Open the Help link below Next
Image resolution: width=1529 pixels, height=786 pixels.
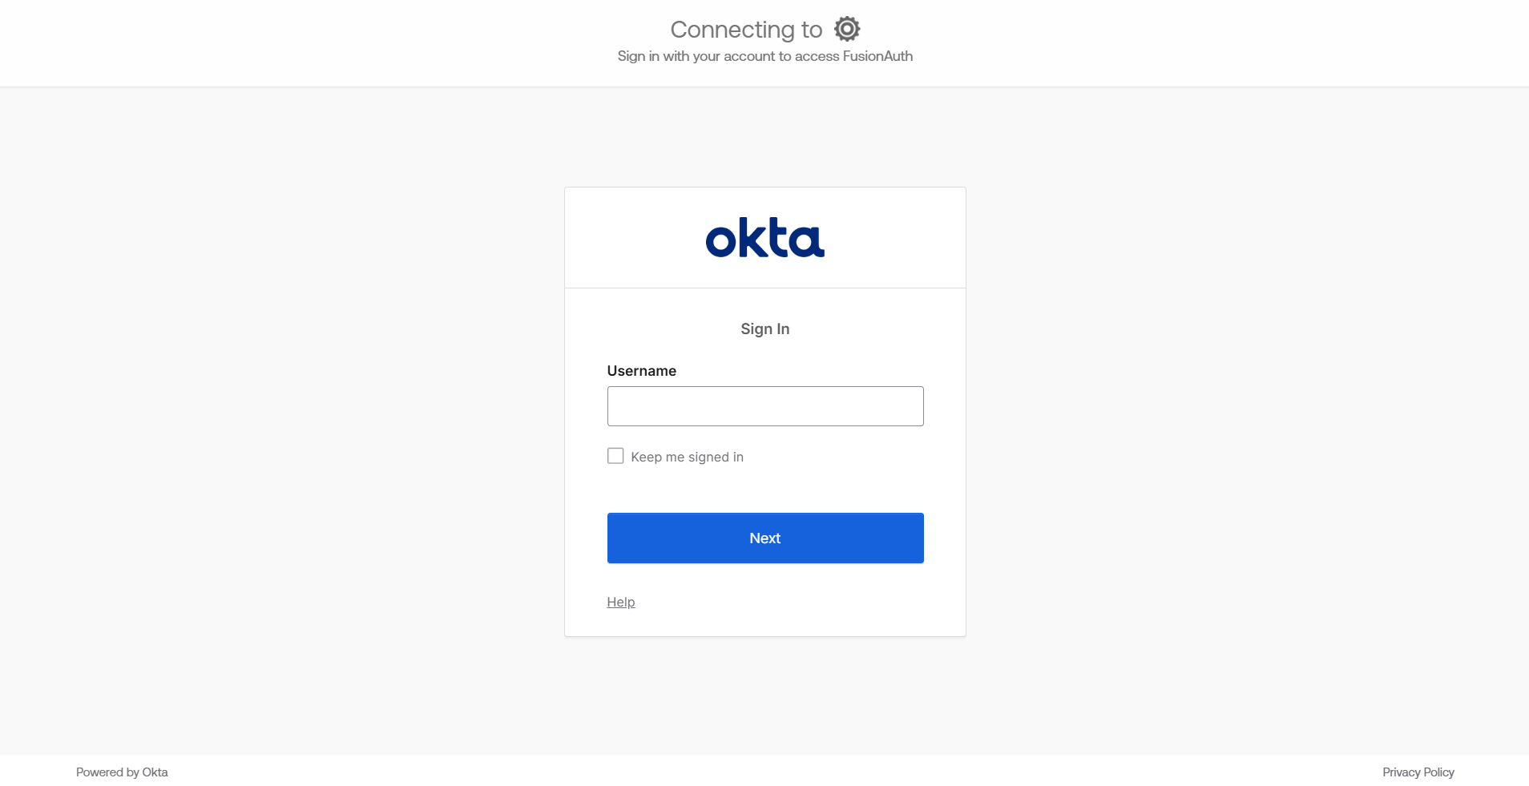620,602
